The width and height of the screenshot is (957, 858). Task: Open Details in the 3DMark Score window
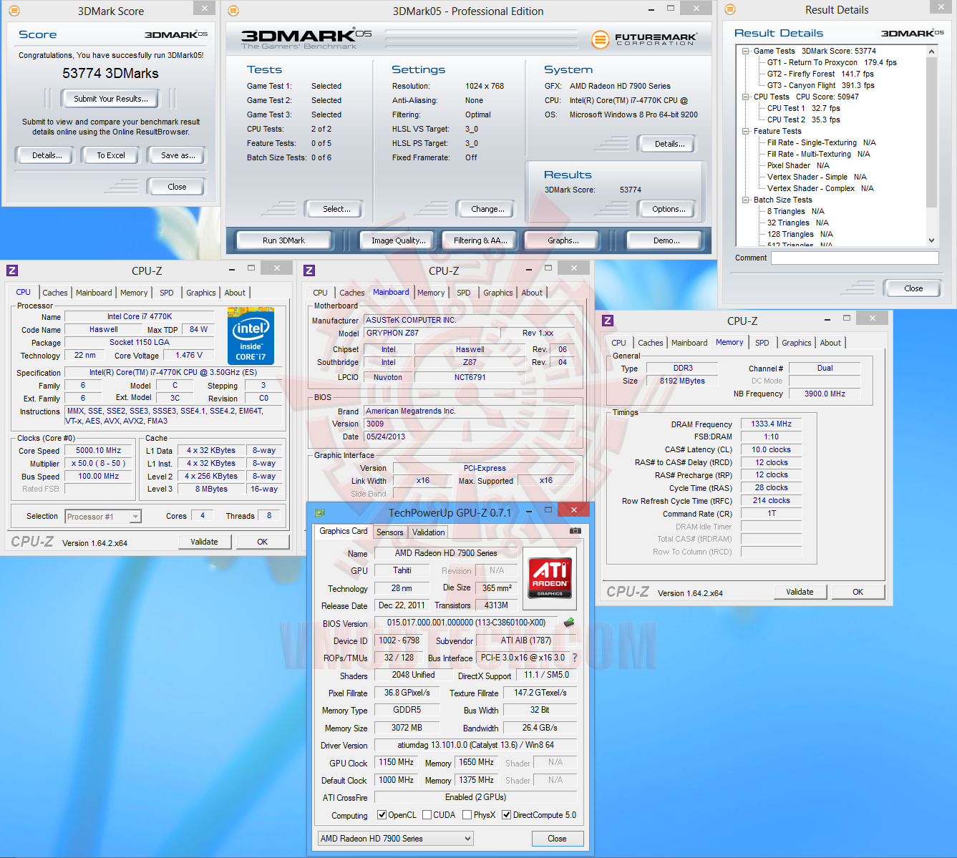(47, 155)
